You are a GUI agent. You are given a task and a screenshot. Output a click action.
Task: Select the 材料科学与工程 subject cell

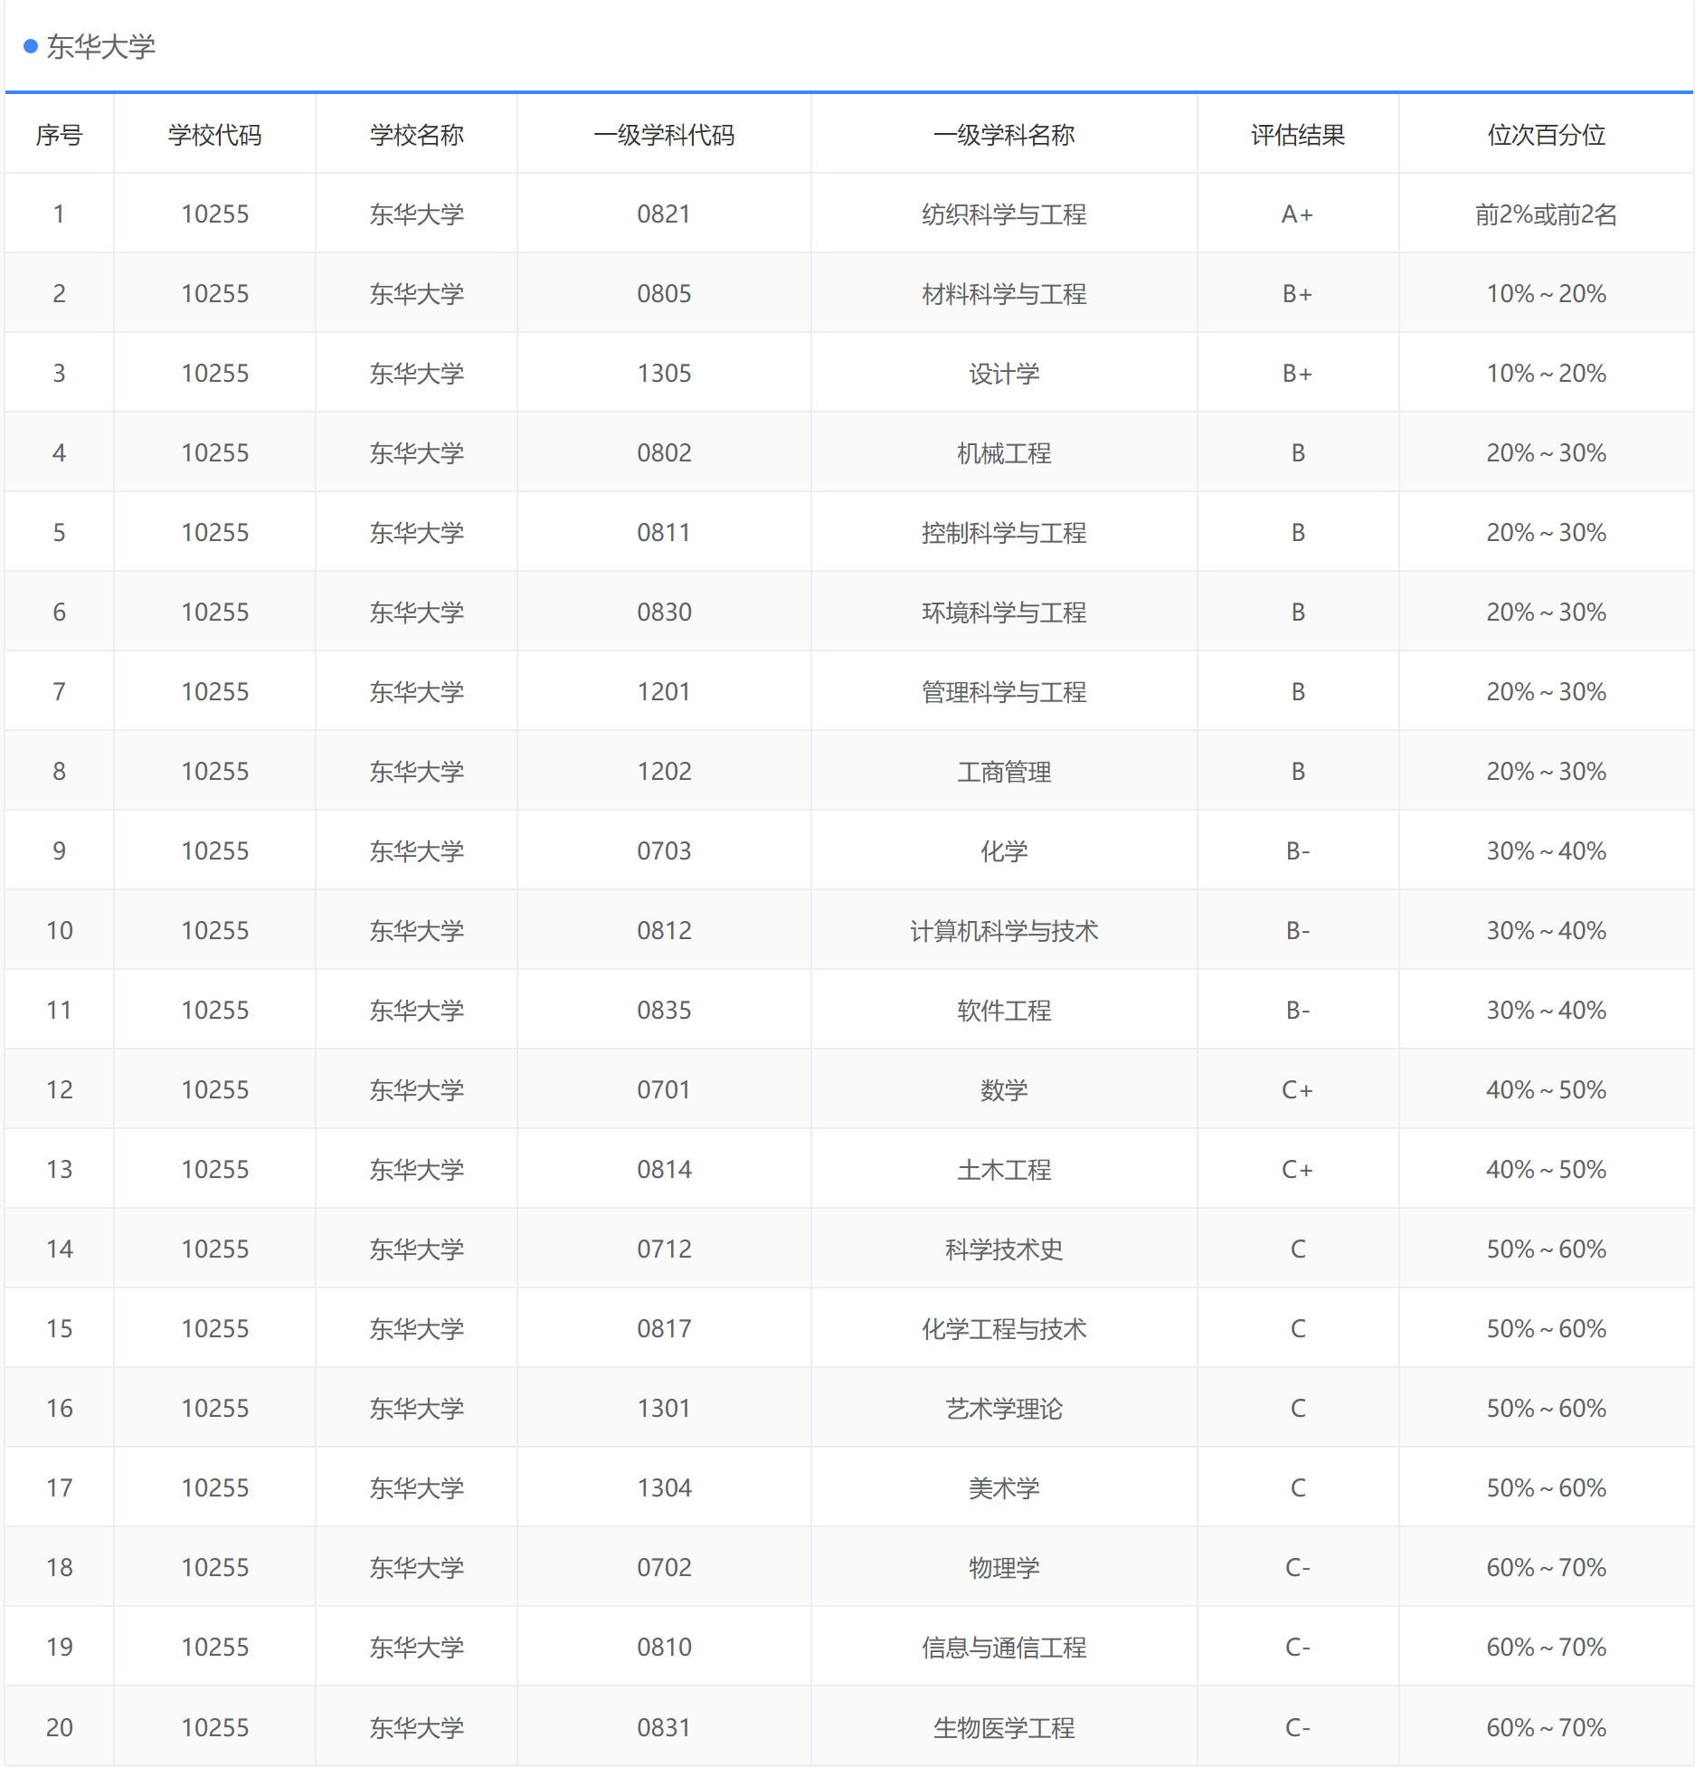point(1004,294)
